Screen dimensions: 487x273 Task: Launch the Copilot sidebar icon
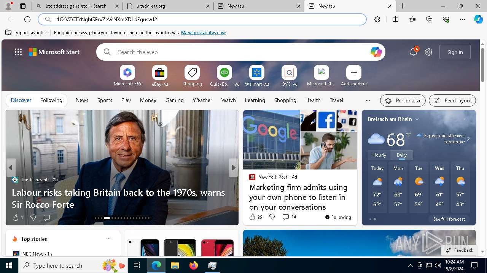click(x=478, y=19)
